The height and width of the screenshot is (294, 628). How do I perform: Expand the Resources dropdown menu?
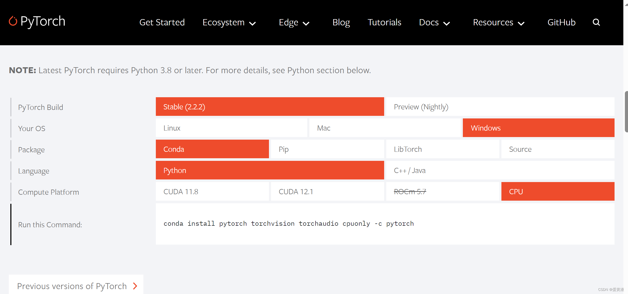pos(499,22)
